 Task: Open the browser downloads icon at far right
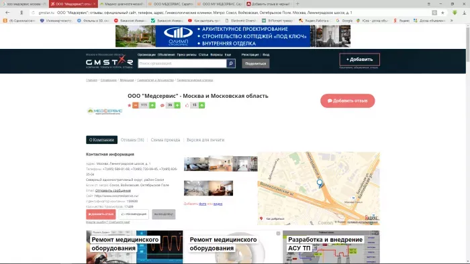465,13
